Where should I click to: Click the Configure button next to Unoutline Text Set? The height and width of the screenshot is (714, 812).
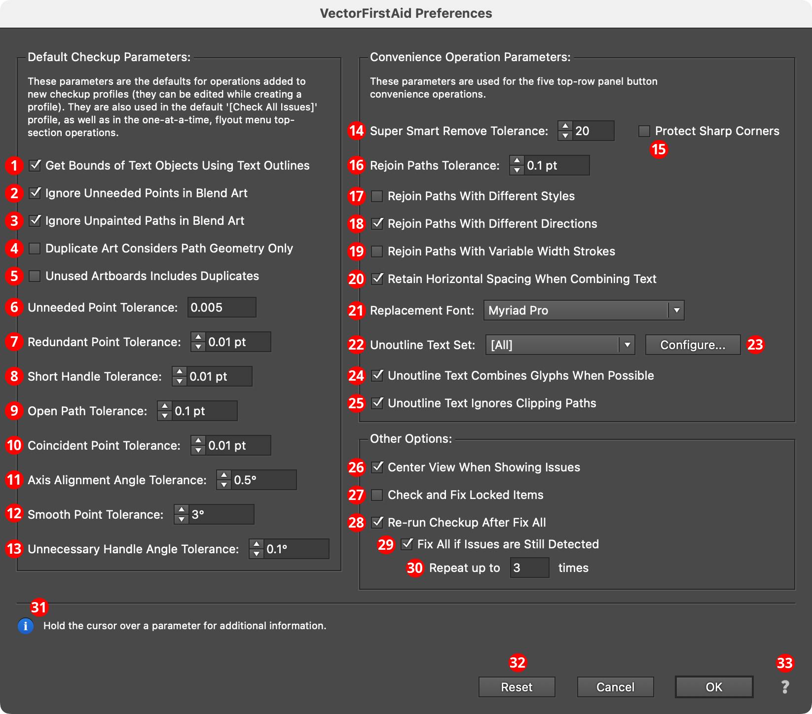[x=692, y=345]
